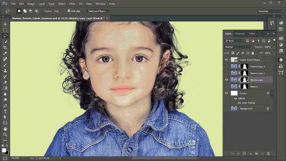Image resolution: width=286 pixels, height=161 pixels.
Task: Select the Brush tool
Action: [x=5, y=65]
